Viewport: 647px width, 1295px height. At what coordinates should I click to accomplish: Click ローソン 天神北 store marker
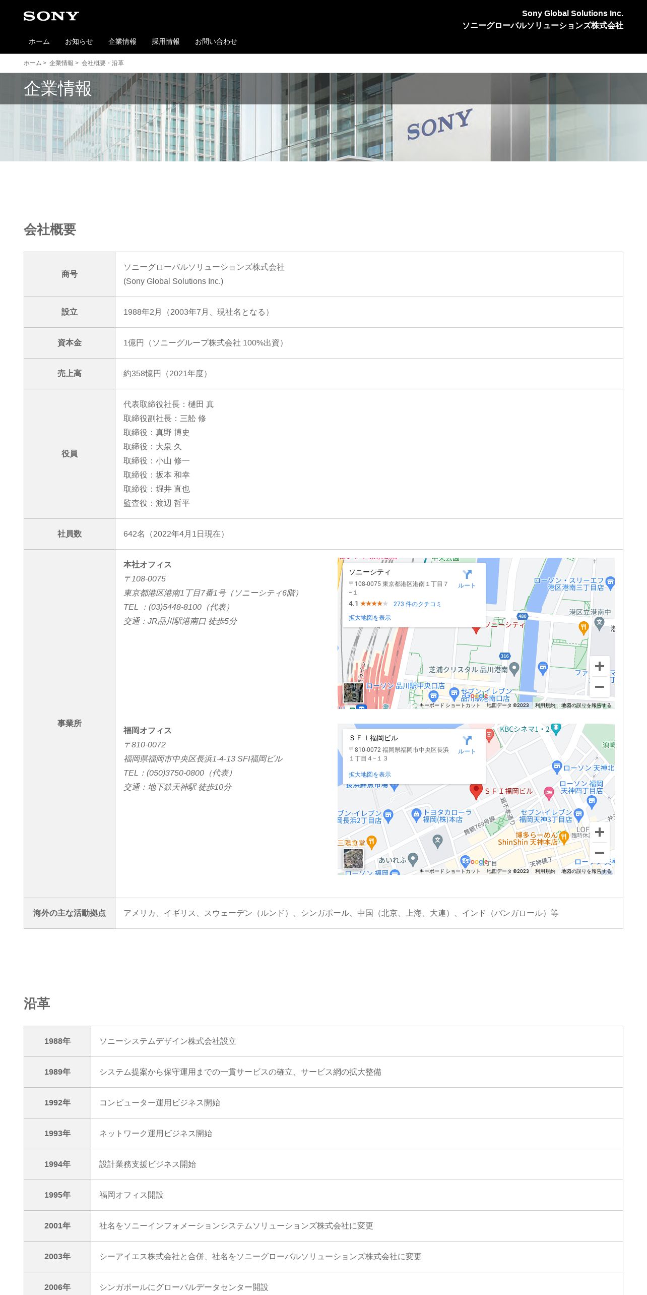(x=557, y=768)
